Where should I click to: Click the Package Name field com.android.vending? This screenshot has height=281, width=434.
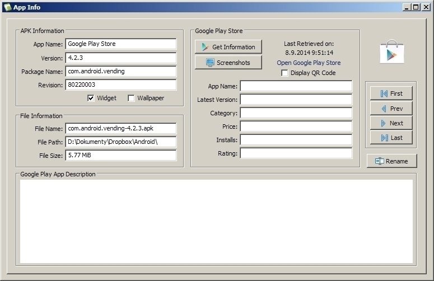[120, 71]
